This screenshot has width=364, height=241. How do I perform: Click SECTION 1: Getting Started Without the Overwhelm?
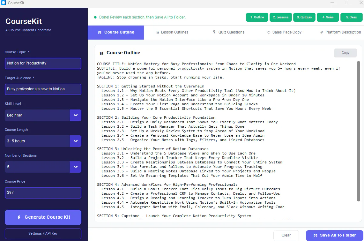click(151, 86)
